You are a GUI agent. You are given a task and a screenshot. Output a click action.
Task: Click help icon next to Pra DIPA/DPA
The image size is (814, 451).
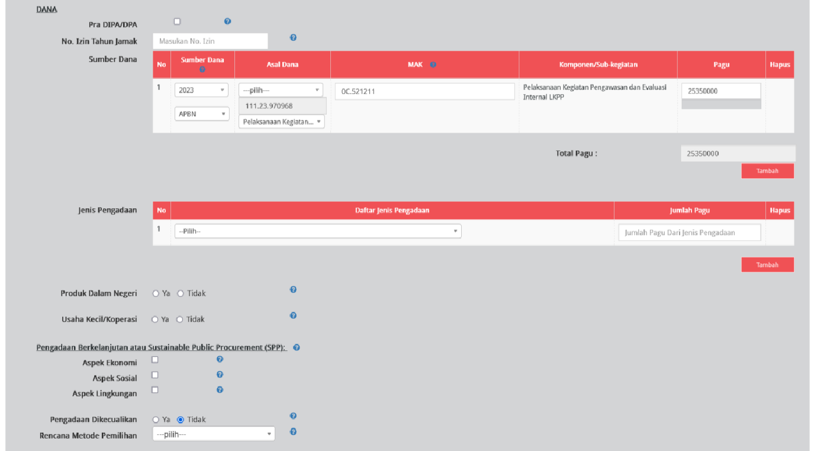coord(227,21)
